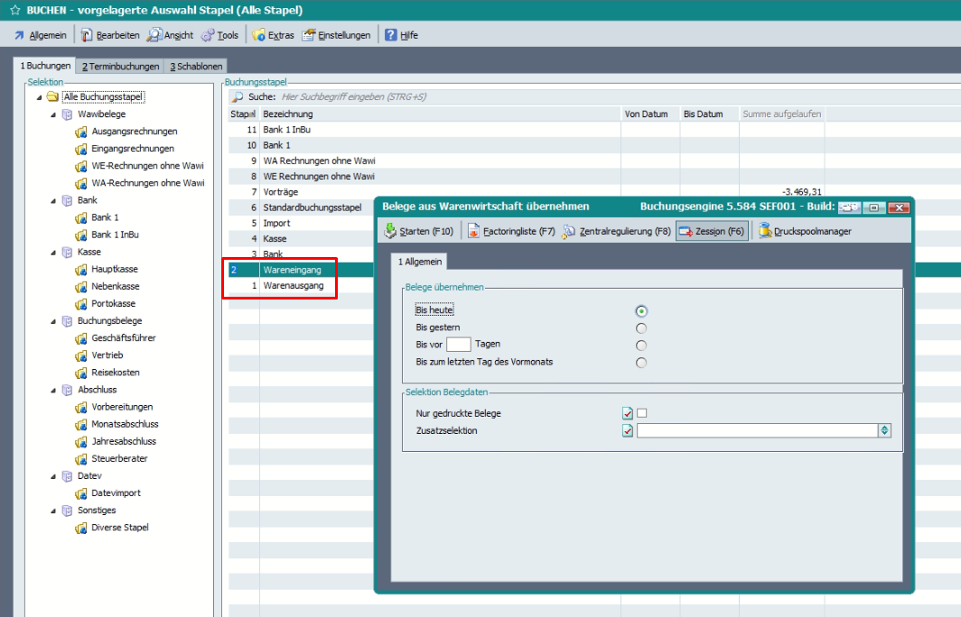Open the Zusatzselektion dropdown arrow
This screenshot has height=617, width=961.
[885, 431]
